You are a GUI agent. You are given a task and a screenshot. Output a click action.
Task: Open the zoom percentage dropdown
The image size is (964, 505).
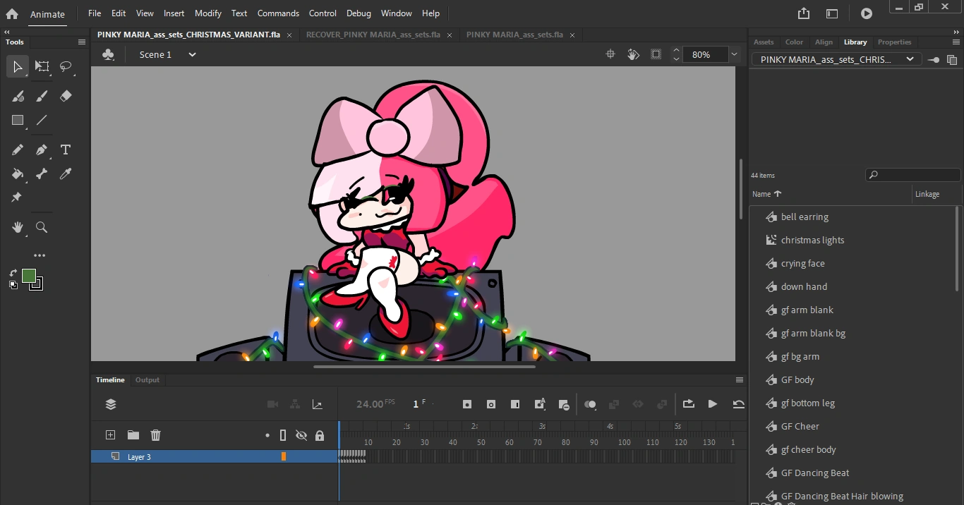pyautogui.click(x=734, y=54)
